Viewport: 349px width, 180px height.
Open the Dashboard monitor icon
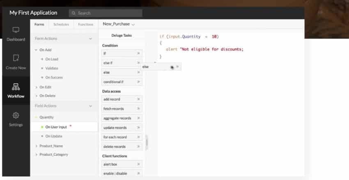coord(16,30)
